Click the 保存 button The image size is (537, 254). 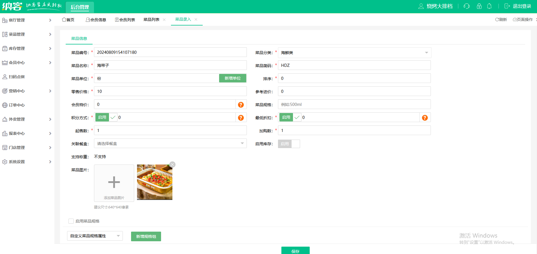(296, 251)
